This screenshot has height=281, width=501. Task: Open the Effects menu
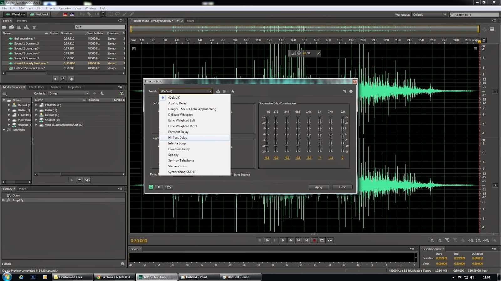pos(50,8)
